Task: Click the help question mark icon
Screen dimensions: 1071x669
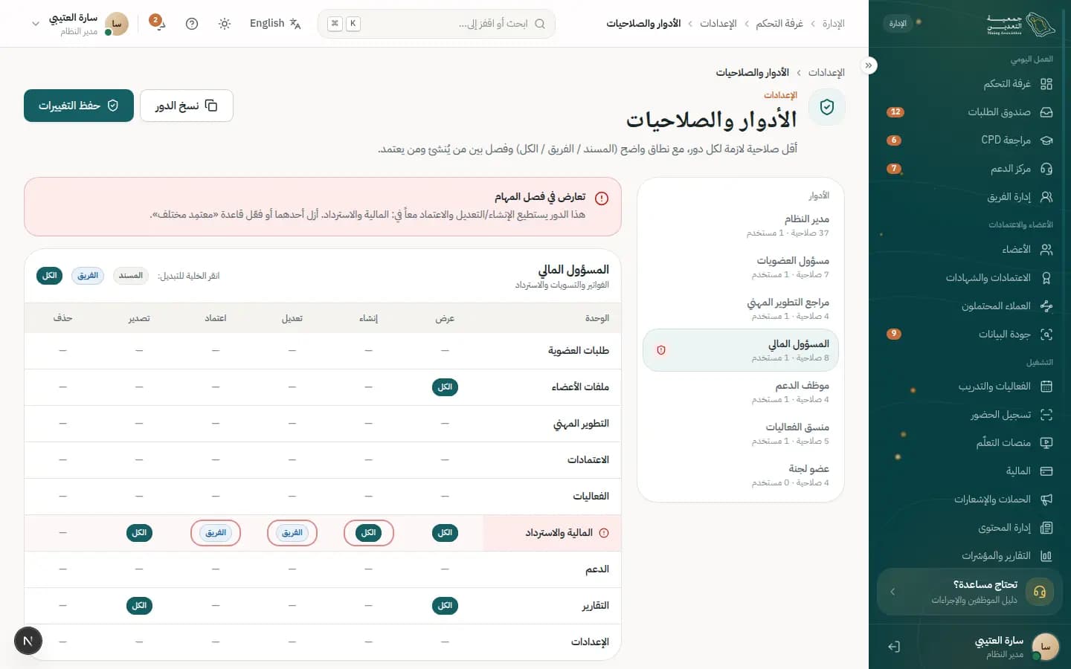Action: tap(192, 24)
